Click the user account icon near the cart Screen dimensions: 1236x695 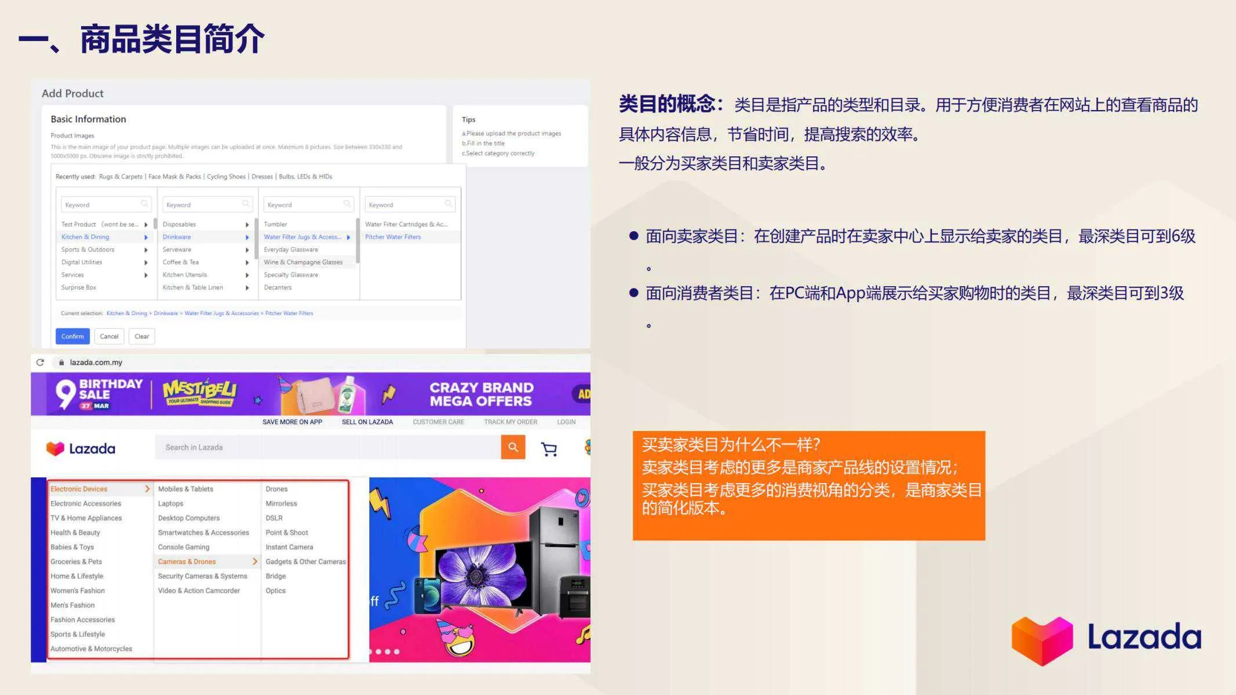(589, 447)
